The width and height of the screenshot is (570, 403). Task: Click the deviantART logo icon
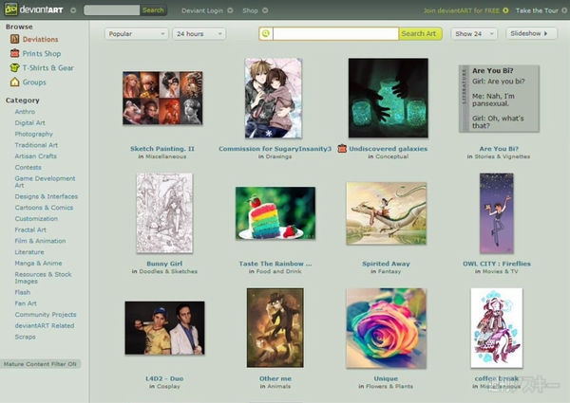[10, 9]
